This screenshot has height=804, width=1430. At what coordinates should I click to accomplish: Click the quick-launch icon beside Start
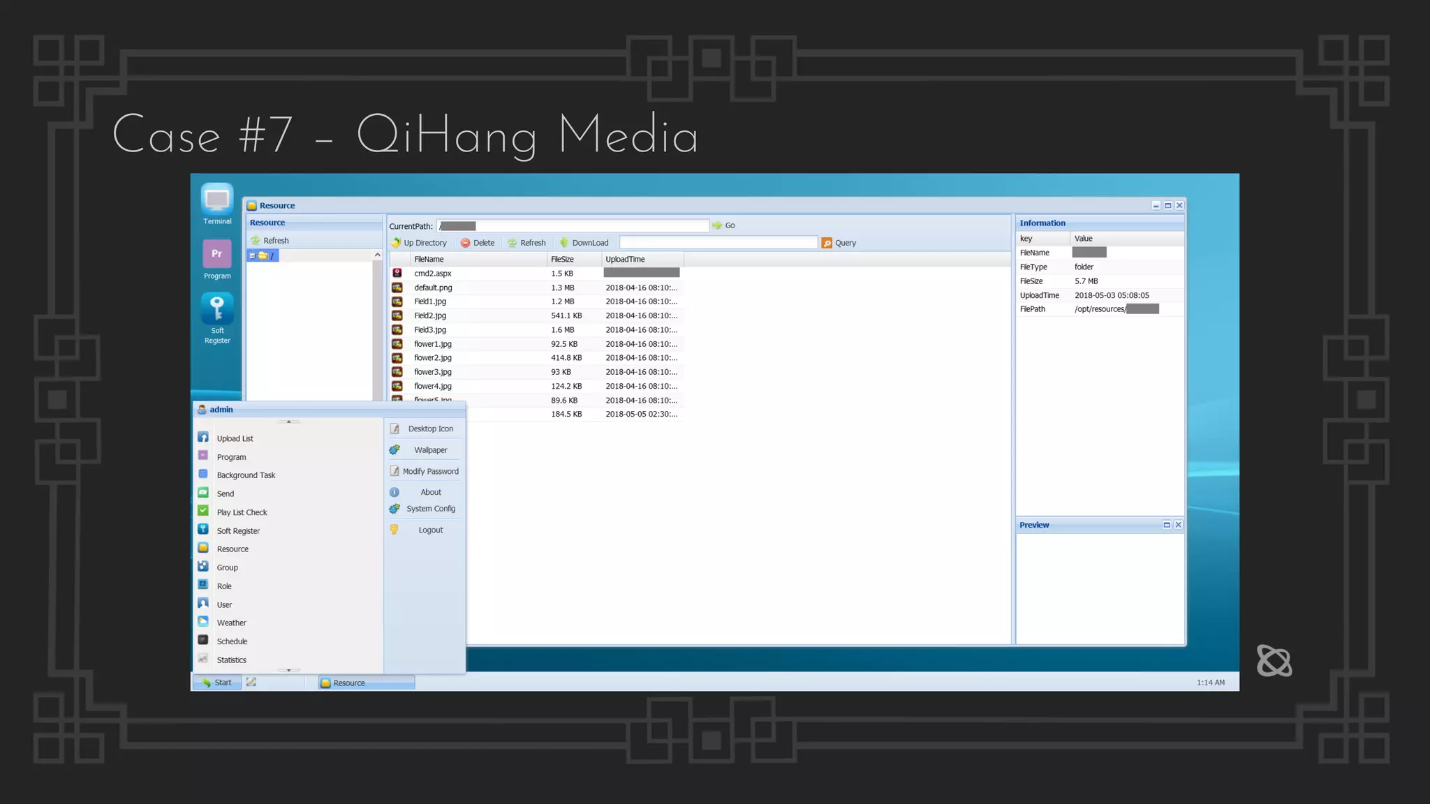coord(251,683)
